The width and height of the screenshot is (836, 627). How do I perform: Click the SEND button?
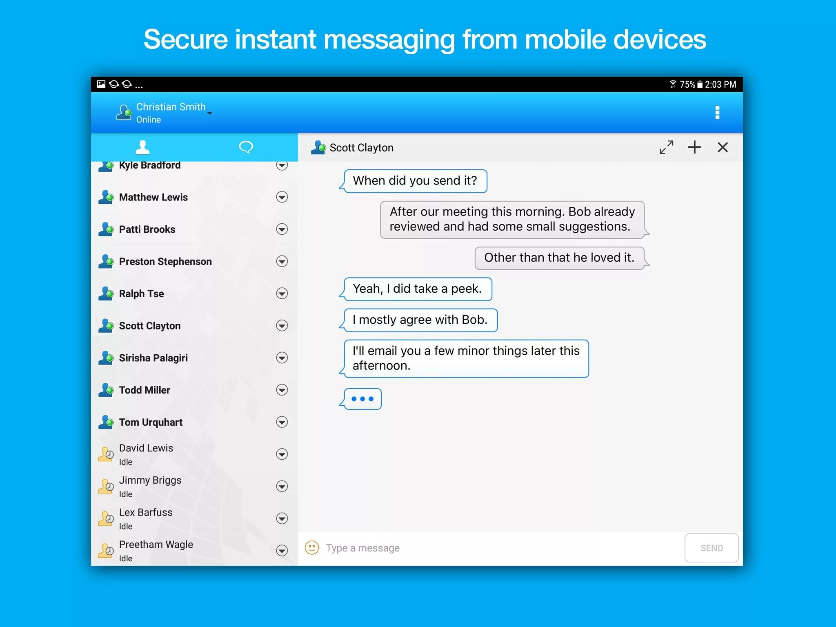711,547
